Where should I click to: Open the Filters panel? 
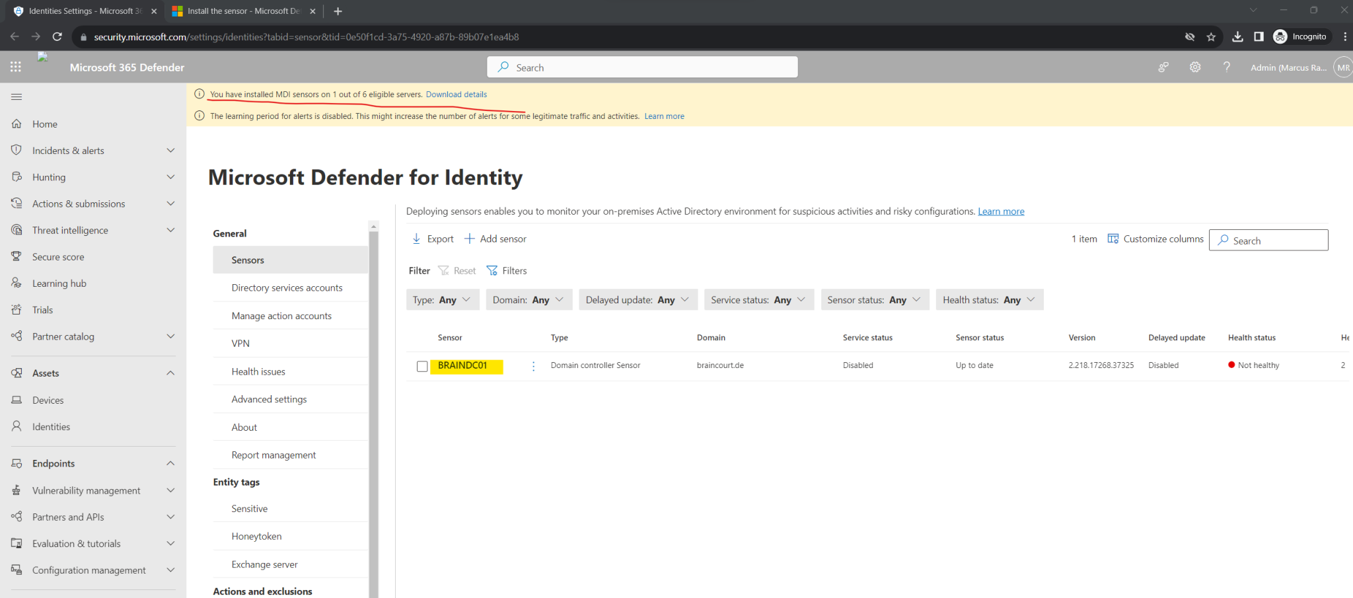click(507, 270)
